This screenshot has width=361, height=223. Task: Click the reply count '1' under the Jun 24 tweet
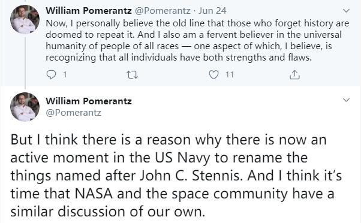point(65,75)
